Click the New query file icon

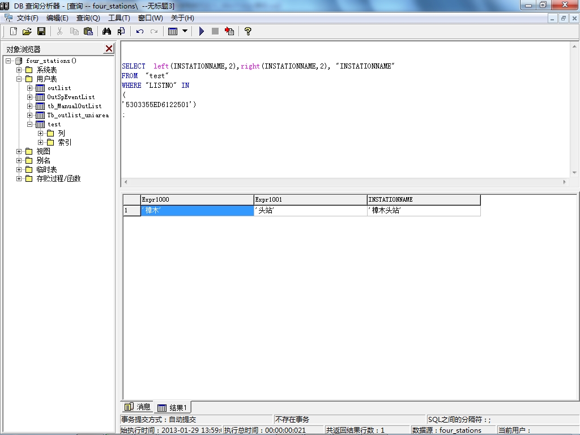pyautogui.click(x=14, y=31)
